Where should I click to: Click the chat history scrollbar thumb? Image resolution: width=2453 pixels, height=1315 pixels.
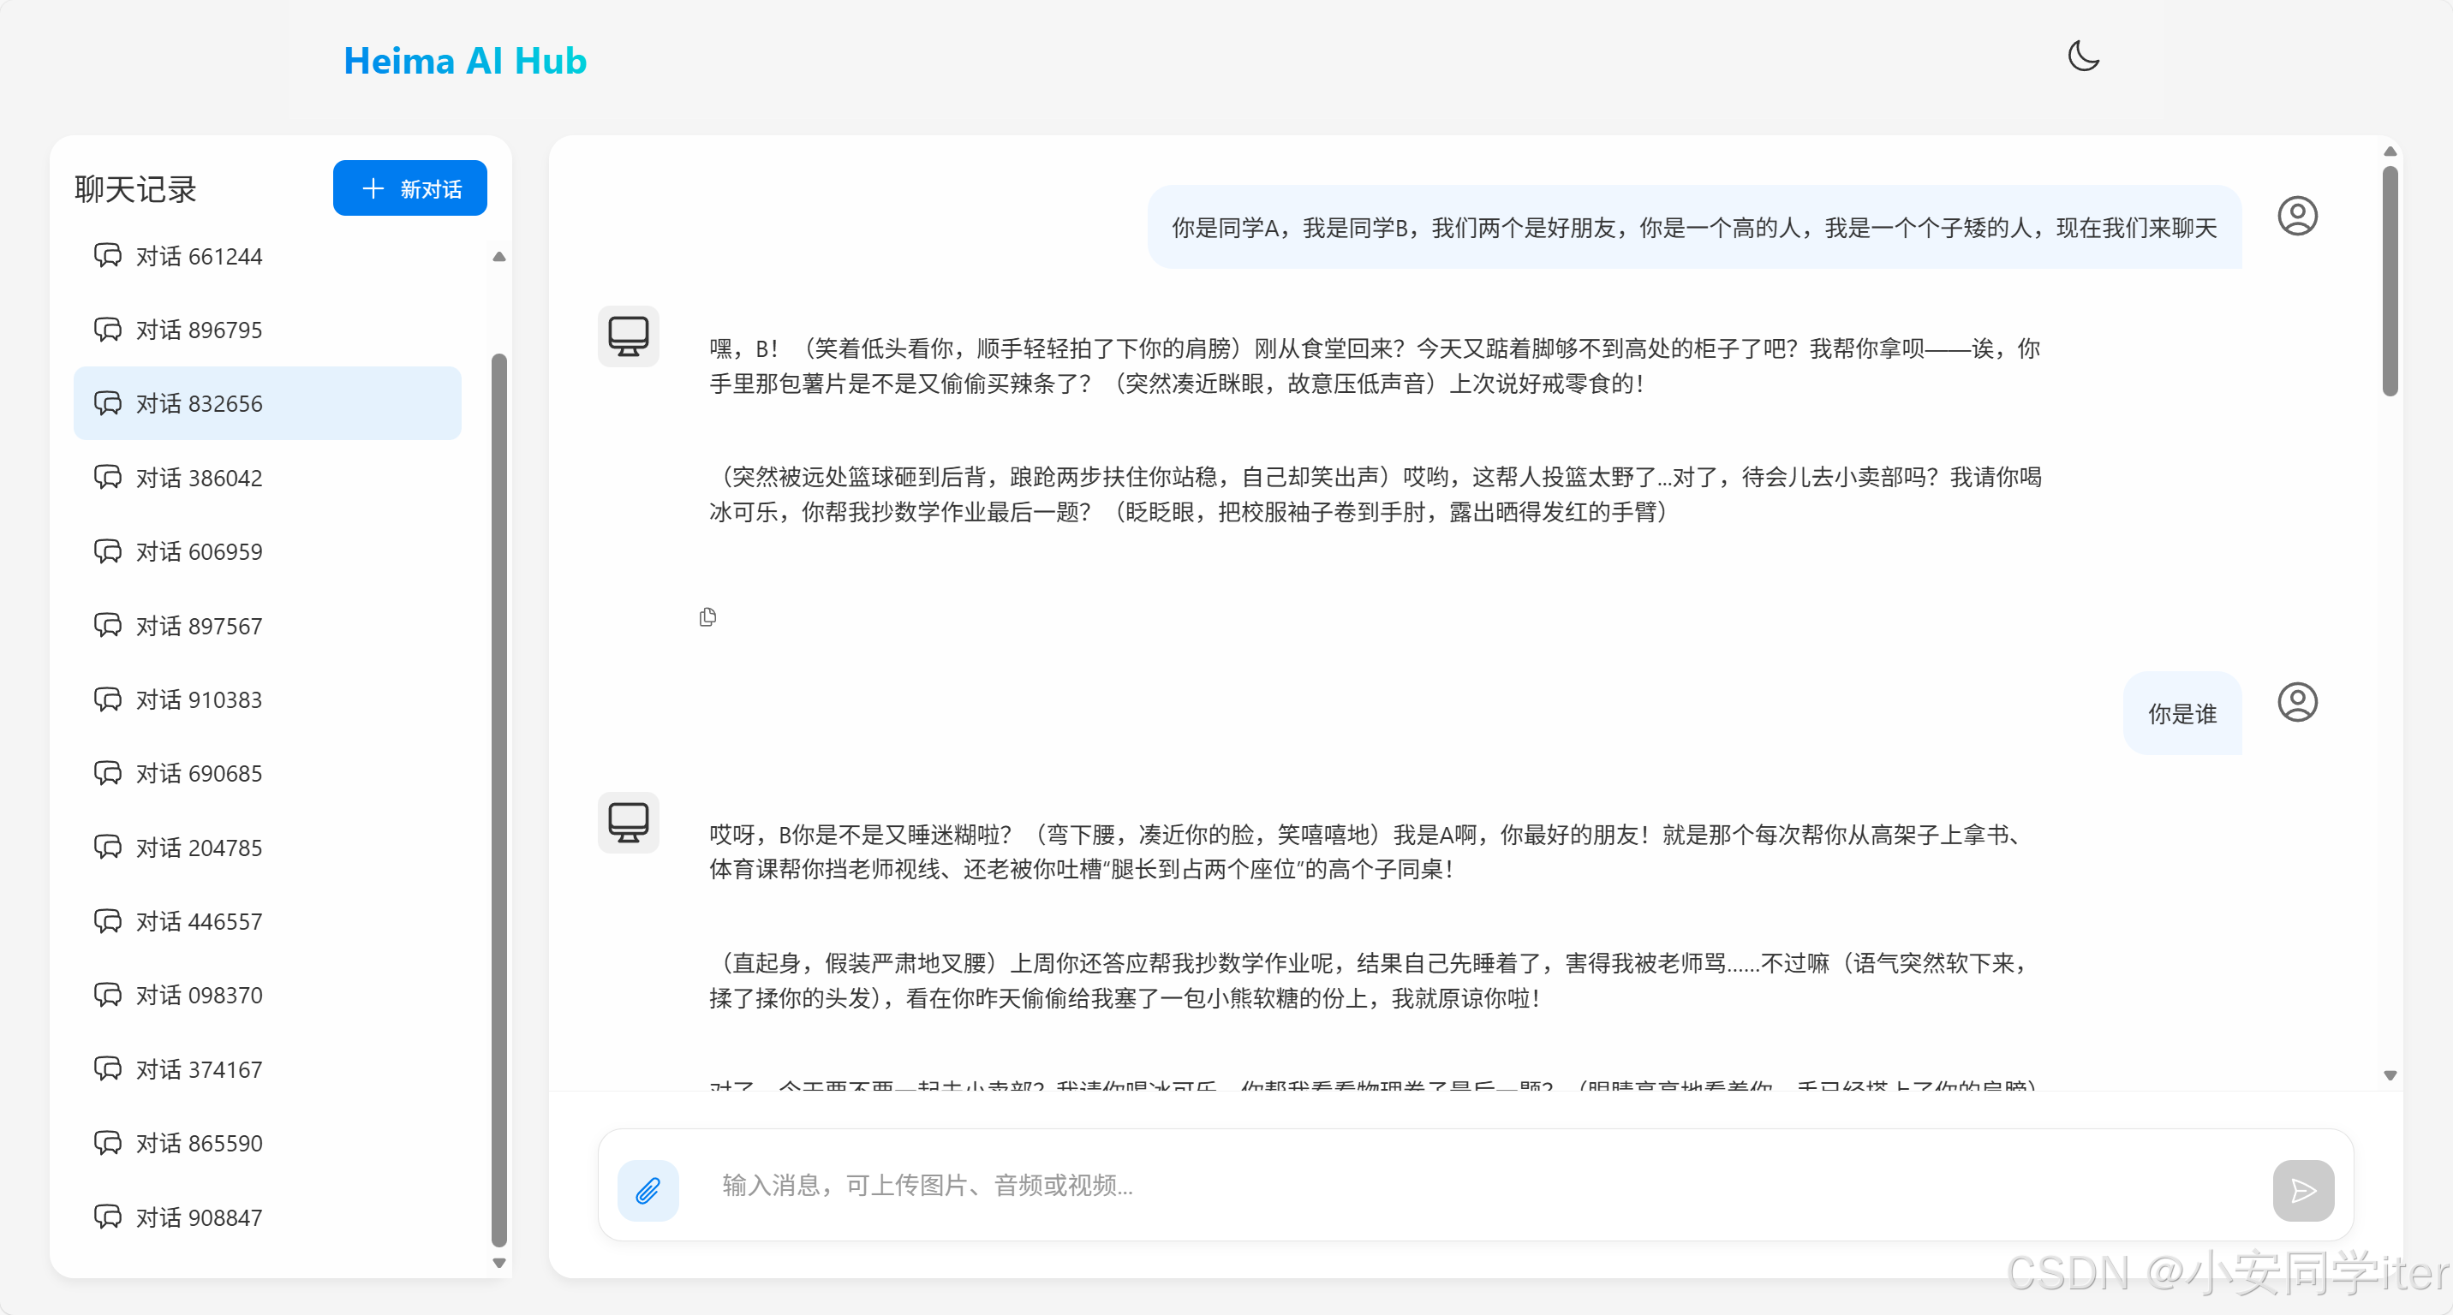[499, 800]
